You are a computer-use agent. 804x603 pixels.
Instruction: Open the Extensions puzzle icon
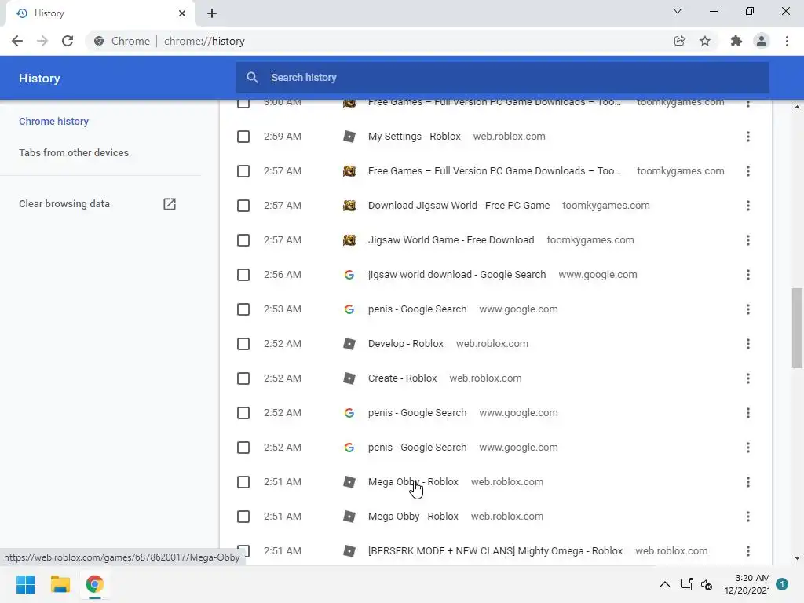click(736, 41)
